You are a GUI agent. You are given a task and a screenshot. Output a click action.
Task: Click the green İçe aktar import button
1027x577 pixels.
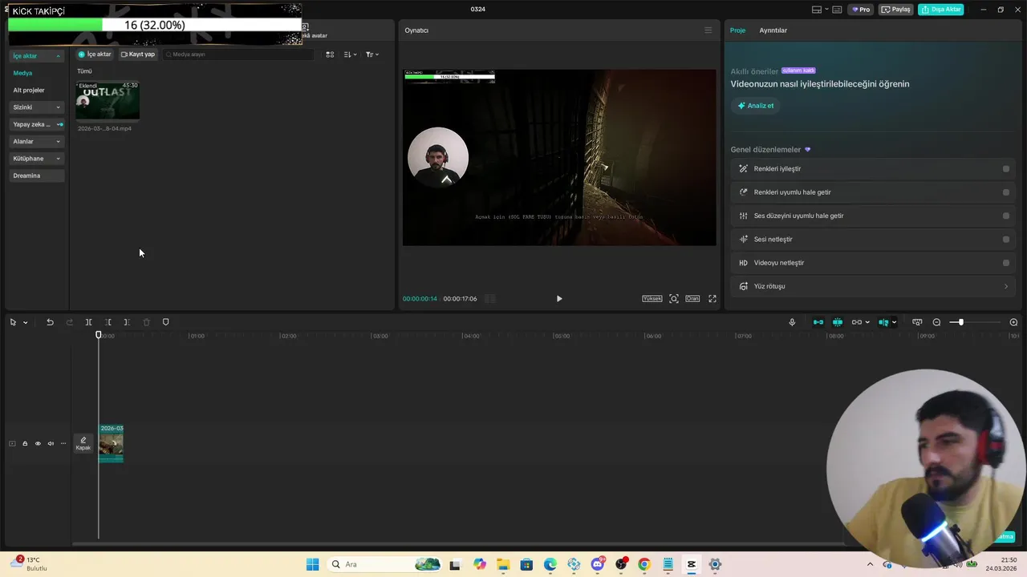95,54
